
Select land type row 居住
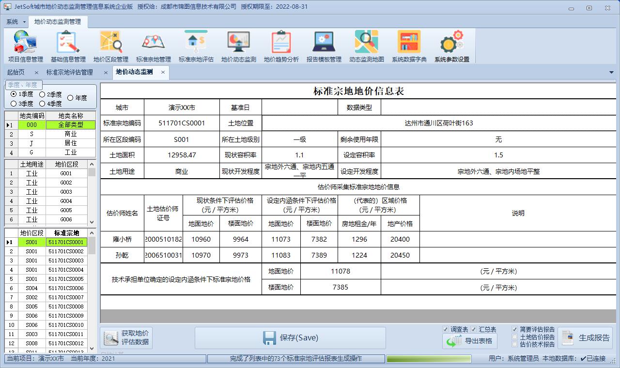click(x=50, y=143)
